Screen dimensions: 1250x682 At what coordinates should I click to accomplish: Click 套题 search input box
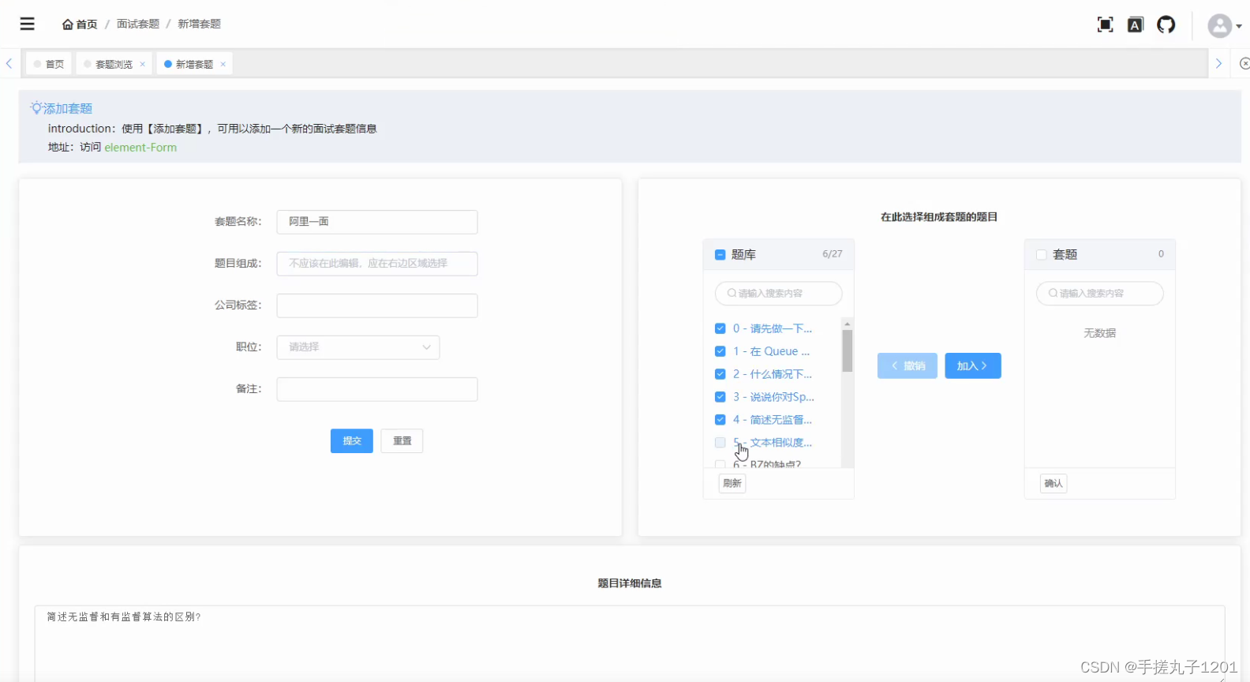click(x=1100, y=294)
